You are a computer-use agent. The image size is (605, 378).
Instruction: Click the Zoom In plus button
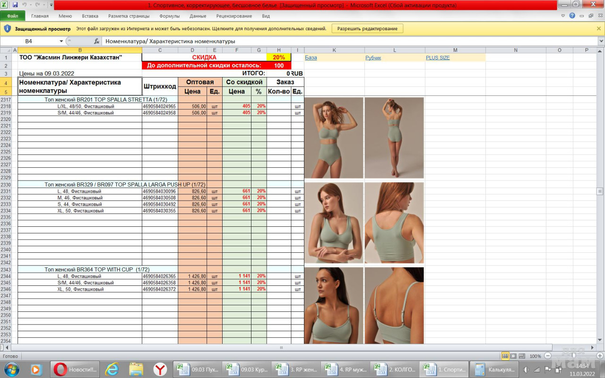click(x=600, y=356)
